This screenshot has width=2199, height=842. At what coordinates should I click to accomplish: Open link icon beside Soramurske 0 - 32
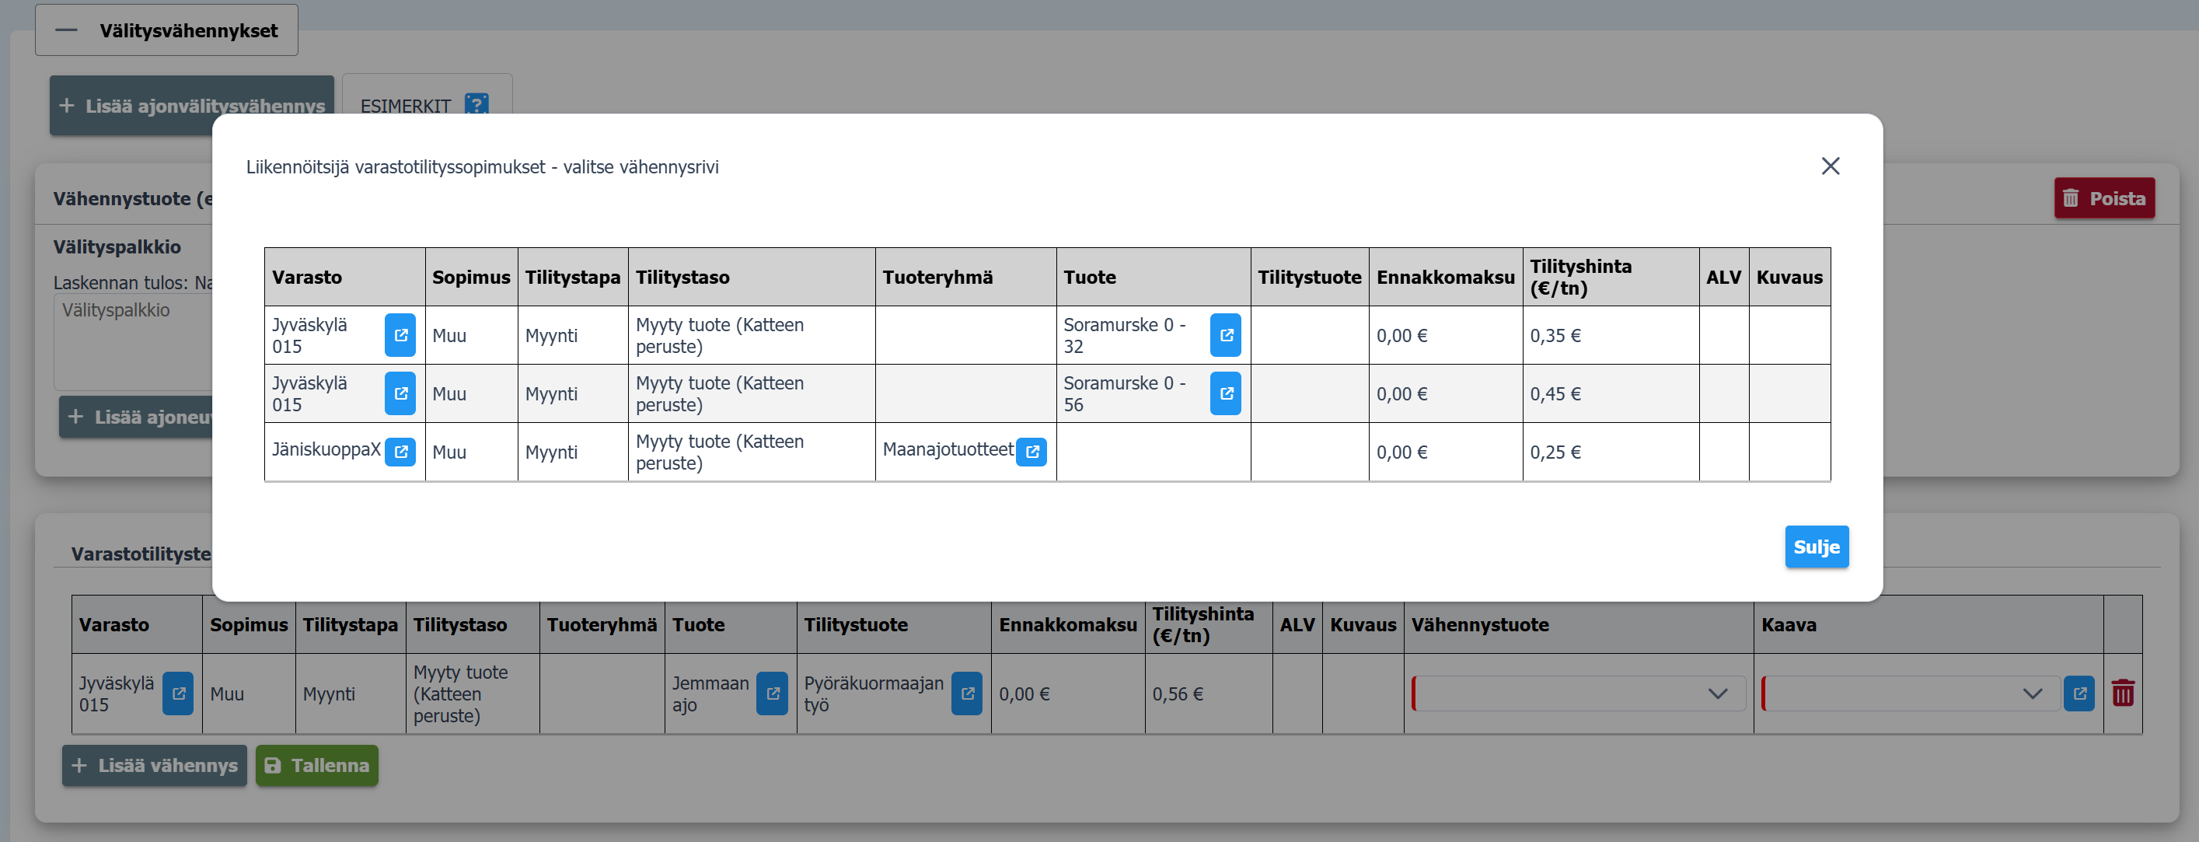click(x=1225, y=335)
